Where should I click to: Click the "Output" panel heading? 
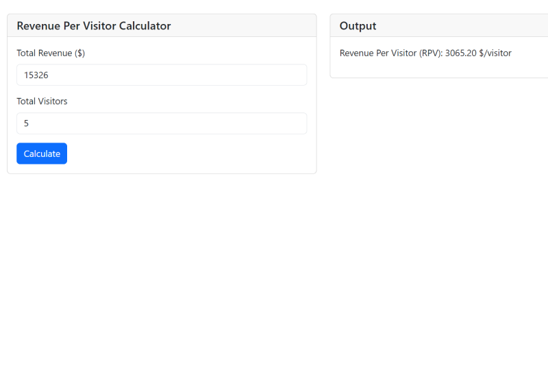pyautogui.click(x=358, y=26)
